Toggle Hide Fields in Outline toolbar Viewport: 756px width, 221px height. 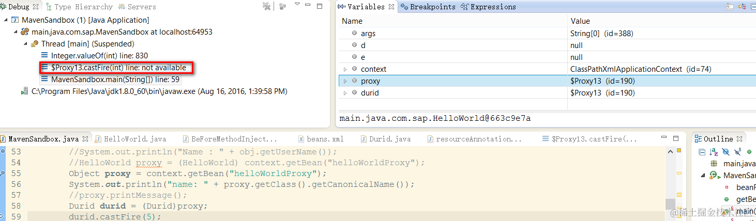[725, 152]
